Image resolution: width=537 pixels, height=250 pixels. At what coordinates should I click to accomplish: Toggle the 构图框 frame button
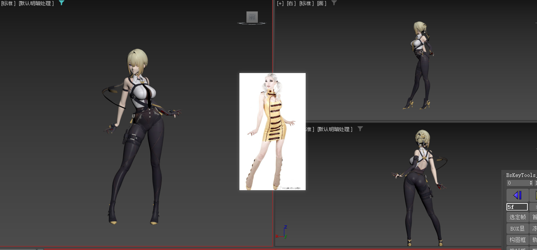518,240
